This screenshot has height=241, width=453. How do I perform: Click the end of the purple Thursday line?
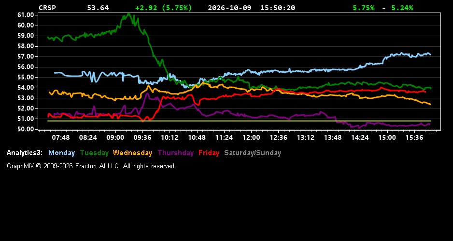tap(429, 124)
